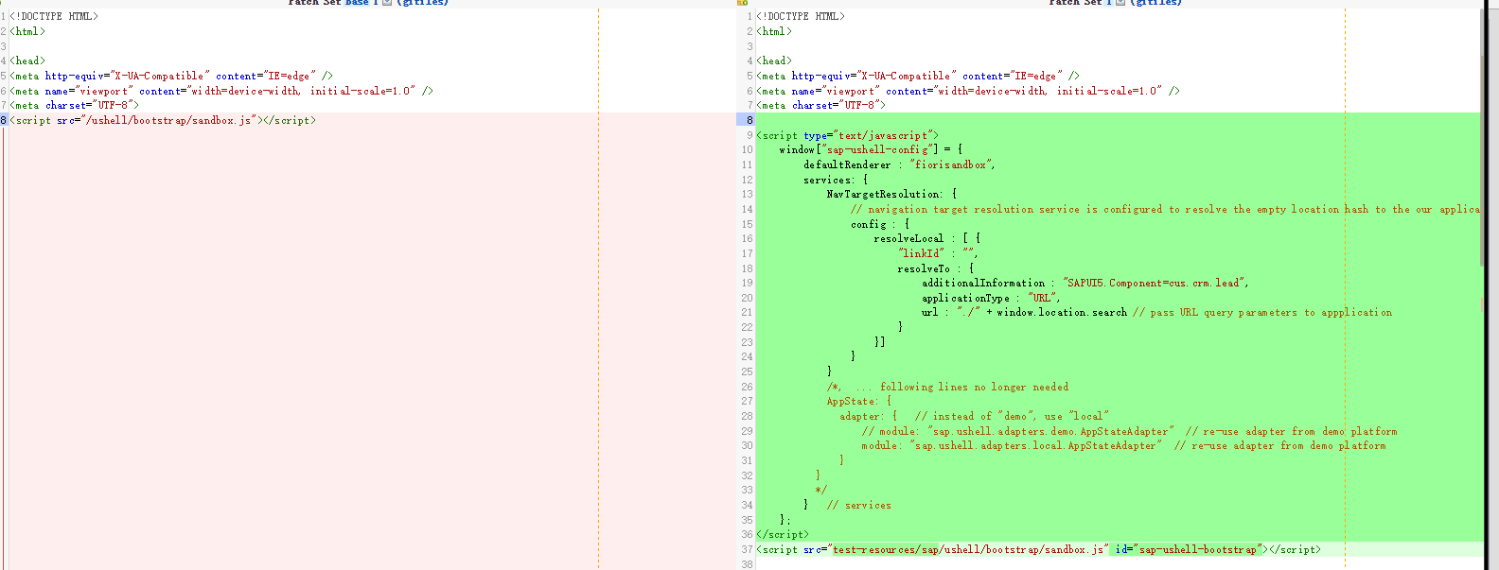Open the left pane's gitiles link
This screenshot has height=570, width=1499.
(423, 3)
